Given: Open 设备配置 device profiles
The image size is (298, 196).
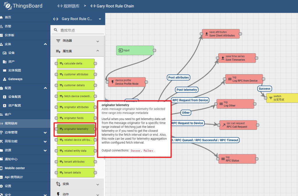Looking at the screenshot, I should pos(25,97).
